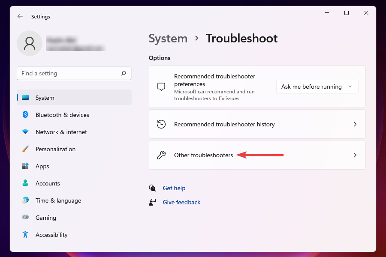Click Apps in the navigation sidebar
Viewport: 386px width, 257px height.
[x=42, y=166]
